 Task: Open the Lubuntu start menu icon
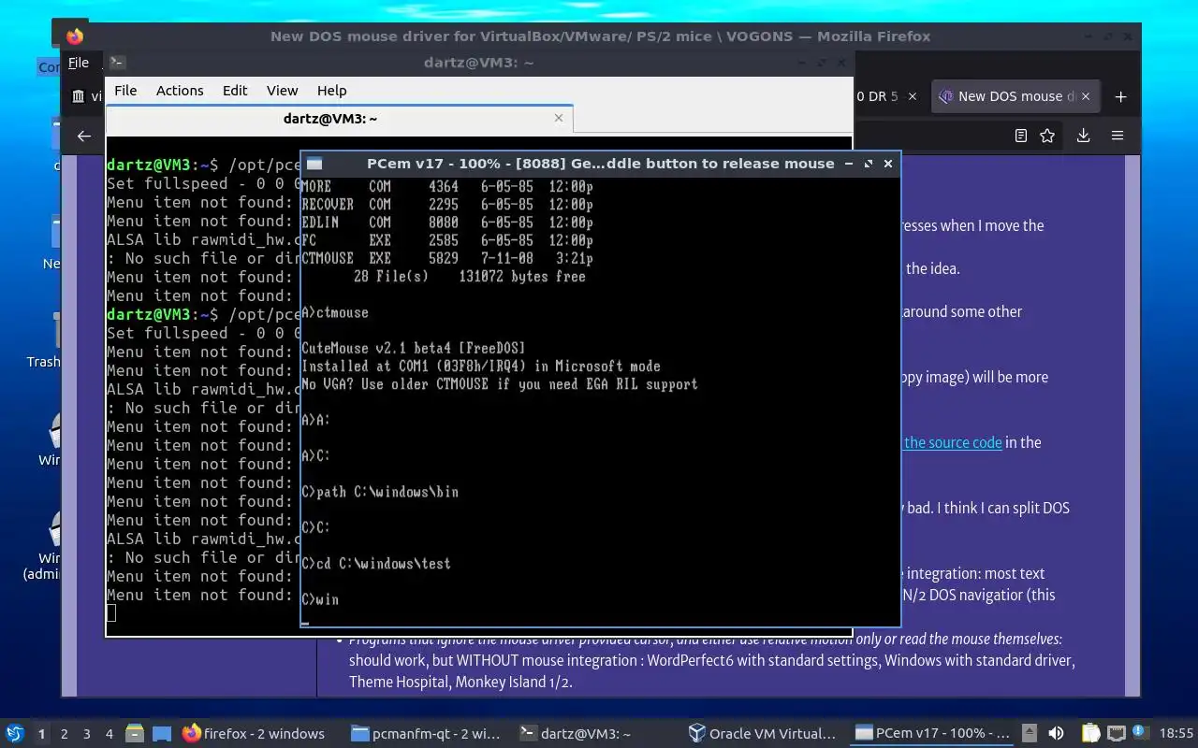click(14, 733)
